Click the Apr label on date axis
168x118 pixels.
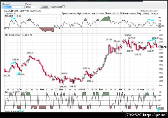click(x=142, y=89)
